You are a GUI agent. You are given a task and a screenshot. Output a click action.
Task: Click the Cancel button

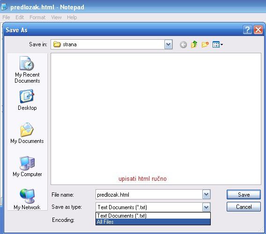coord(244,206)
